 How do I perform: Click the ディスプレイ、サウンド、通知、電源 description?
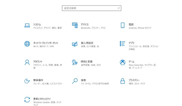pos(47,28)
